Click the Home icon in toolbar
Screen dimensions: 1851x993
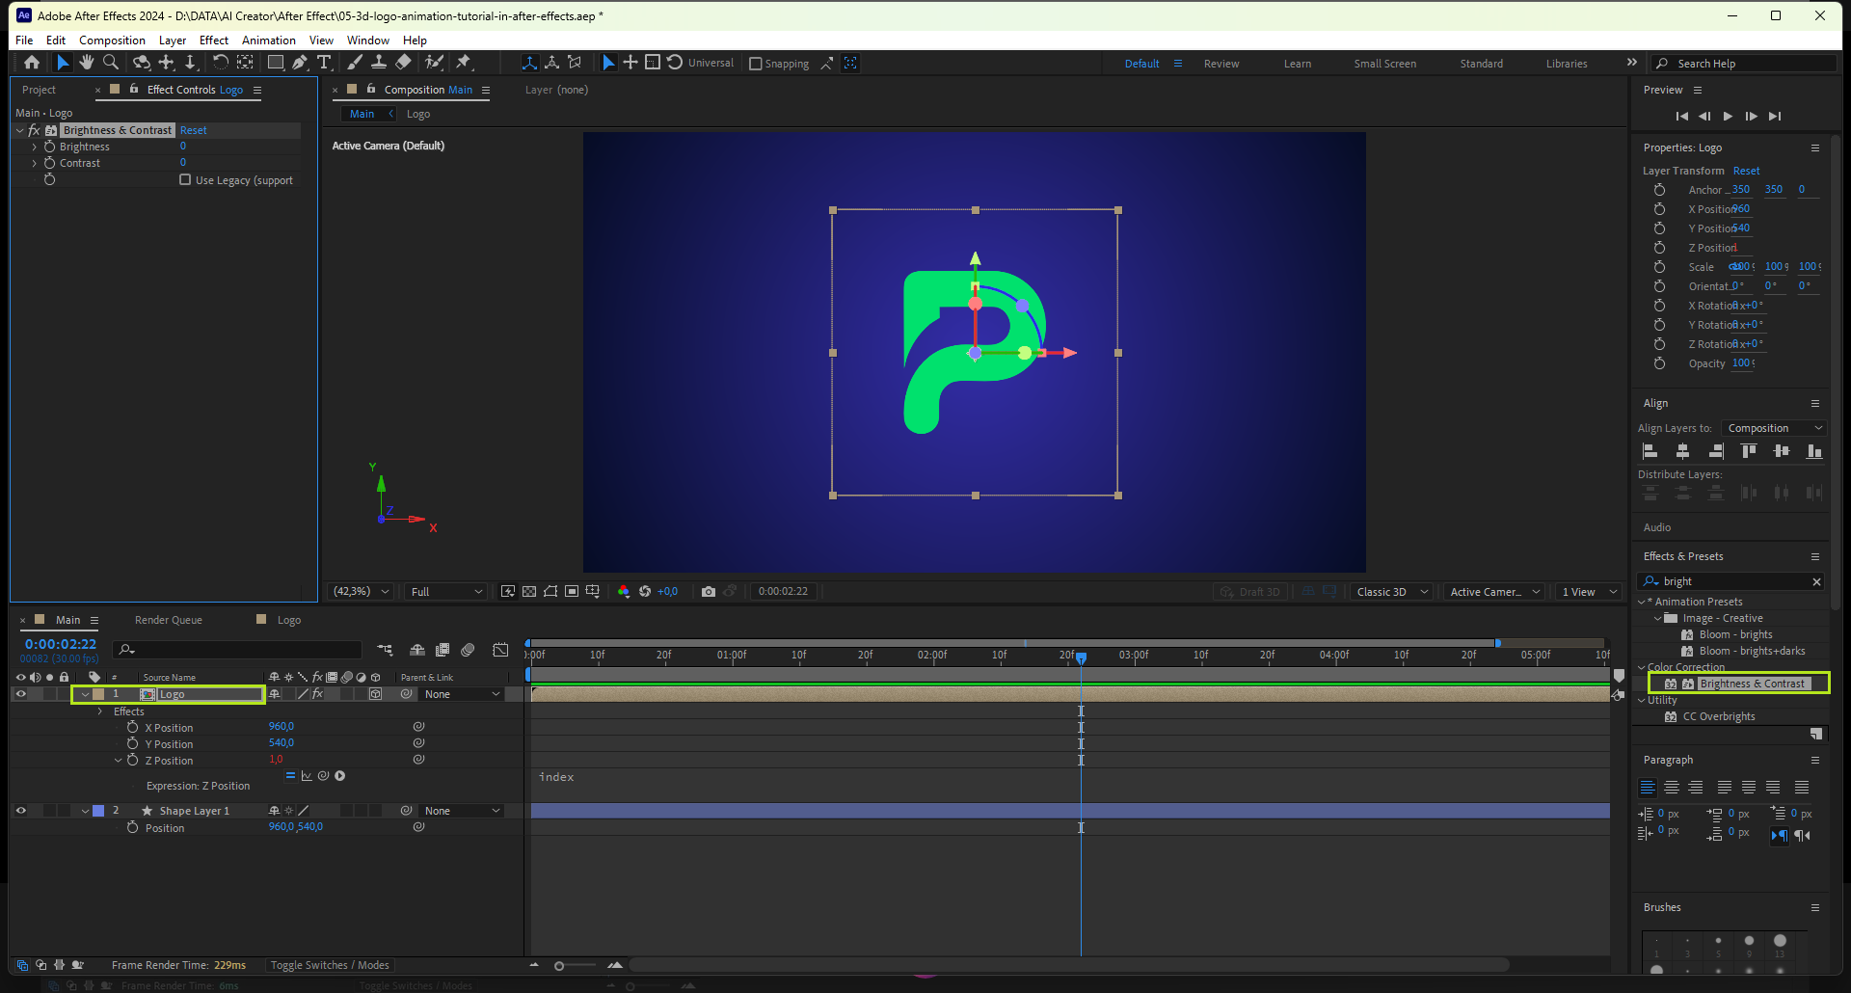tap(32, 63)
